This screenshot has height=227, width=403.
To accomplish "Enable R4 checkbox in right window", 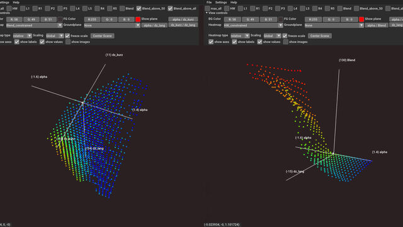I will (315, 8).
